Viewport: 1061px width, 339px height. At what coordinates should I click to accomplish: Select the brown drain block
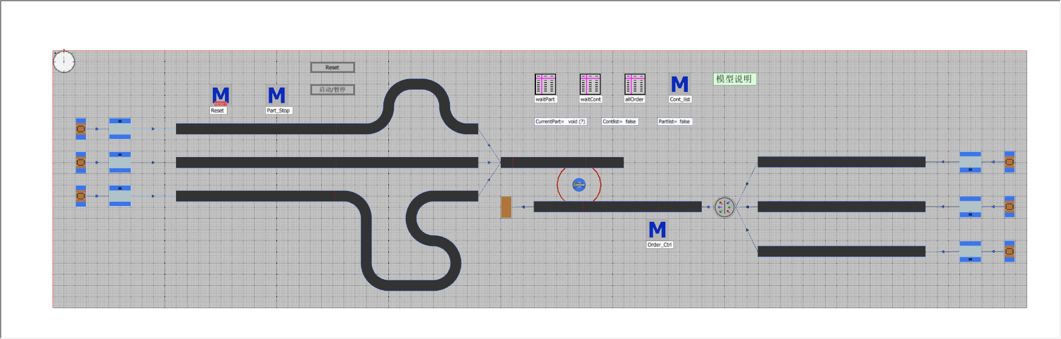click(506, 207)
